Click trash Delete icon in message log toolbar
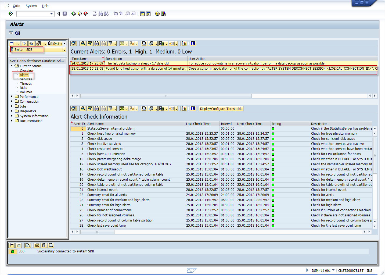This screenshot has width=385, height=275. click(44, 245)
